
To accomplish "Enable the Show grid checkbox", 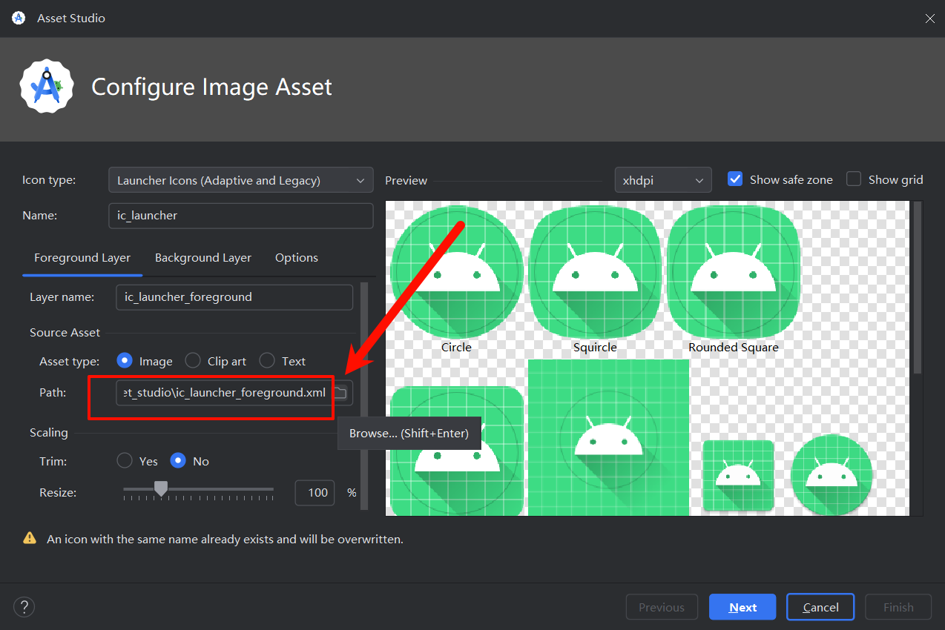I will tap(854, 179).
